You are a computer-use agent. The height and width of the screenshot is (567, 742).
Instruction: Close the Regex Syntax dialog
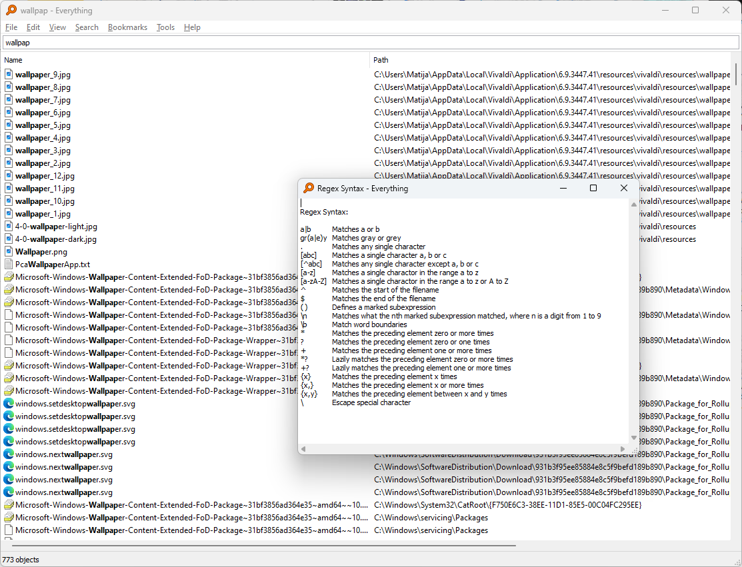[x=624, y=188]
